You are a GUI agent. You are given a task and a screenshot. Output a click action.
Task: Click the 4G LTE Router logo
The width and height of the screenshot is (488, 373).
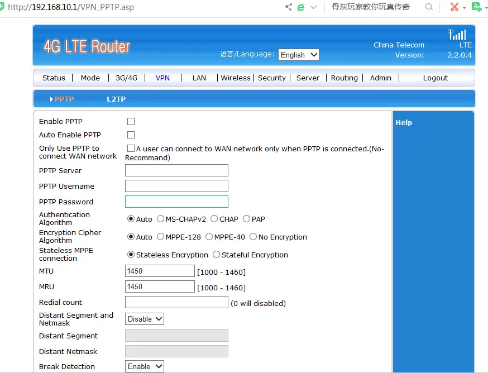coord(87,46)
